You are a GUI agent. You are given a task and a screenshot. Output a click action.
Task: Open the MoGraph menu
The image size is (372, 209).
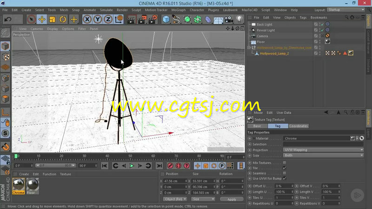179,10
